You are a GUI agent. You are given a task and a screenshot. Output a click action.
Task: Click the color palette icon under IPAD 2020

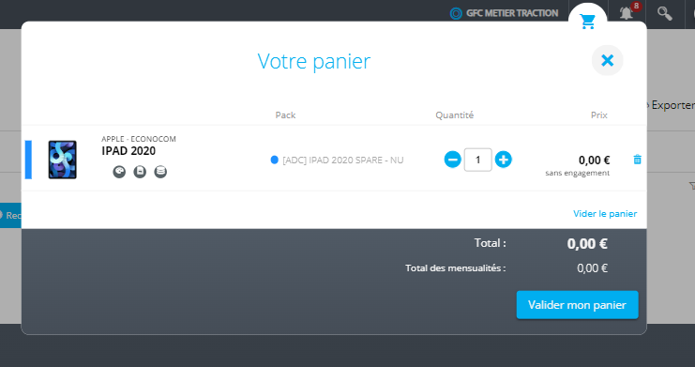119,172
